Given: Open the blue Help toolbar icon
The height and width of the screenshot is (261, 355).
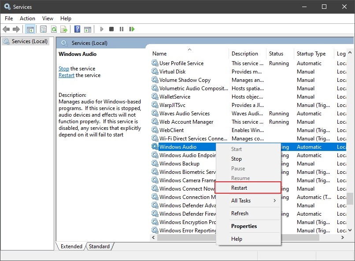Looking at the screenshot, I should point(77,29).
